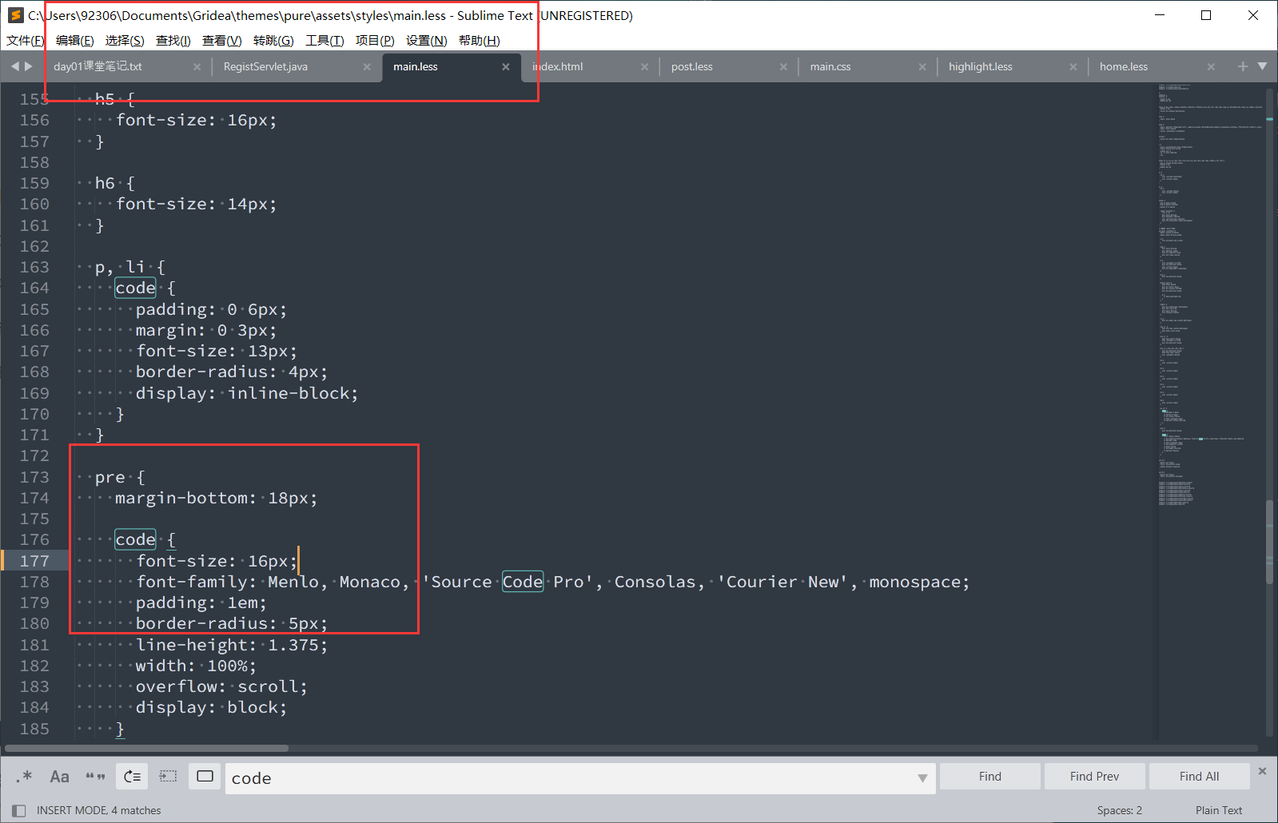Open the 帮助(H) menu
This screenshot has height=823, width=1278.
click(x=480, y=41)
